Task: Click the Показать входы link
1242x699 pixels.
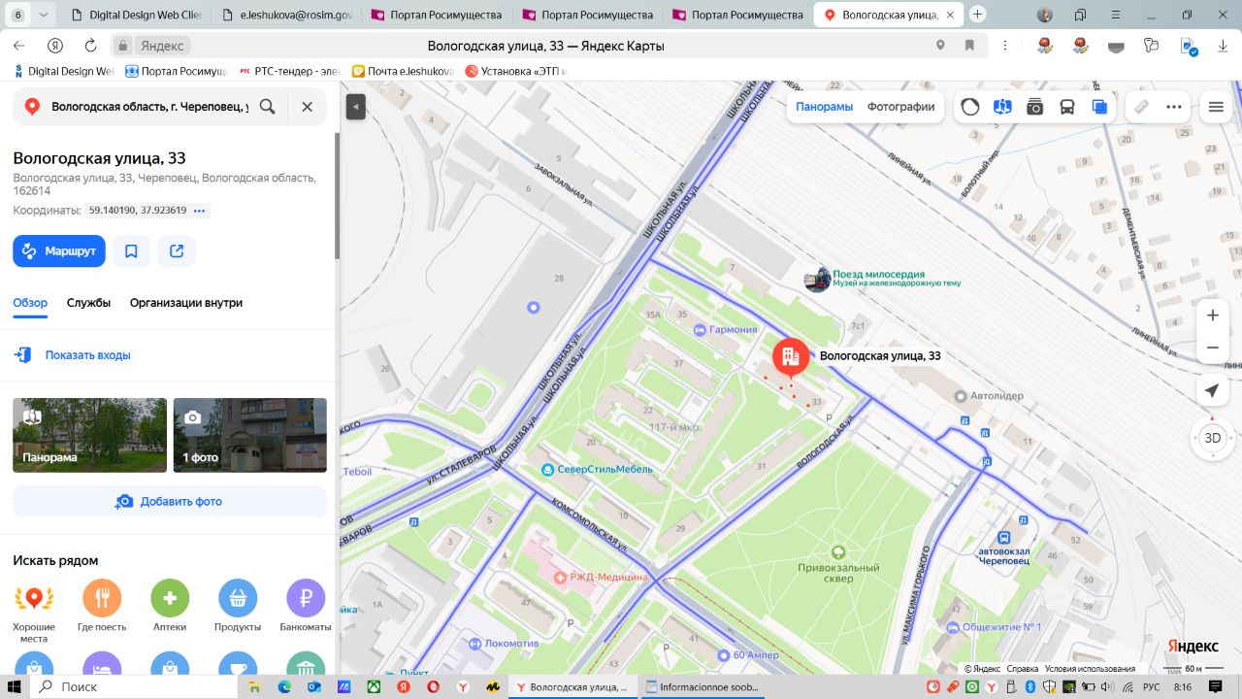Action: click(87, 355)
